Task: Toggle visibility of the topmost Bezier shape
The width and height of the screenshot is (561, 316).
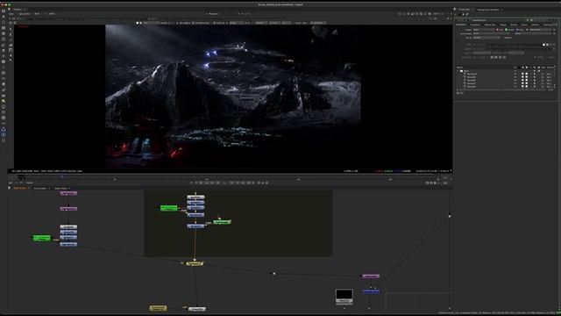Action: [515, 74]
